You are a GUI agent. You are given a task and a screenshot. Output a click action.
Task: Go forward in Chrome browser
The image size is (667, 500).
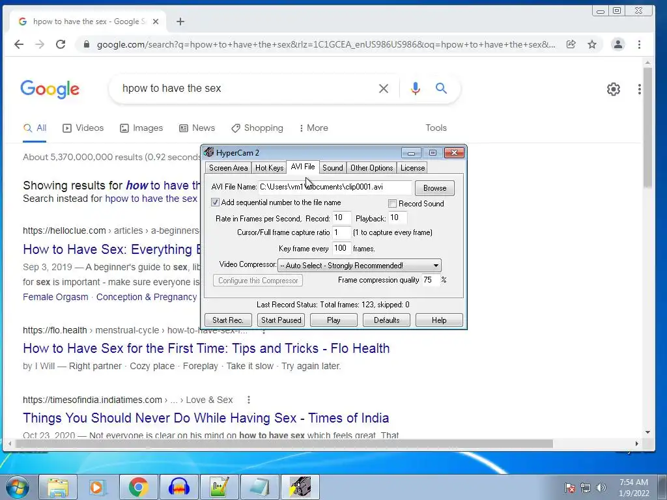pyautogui.click(x=40, y=44)
